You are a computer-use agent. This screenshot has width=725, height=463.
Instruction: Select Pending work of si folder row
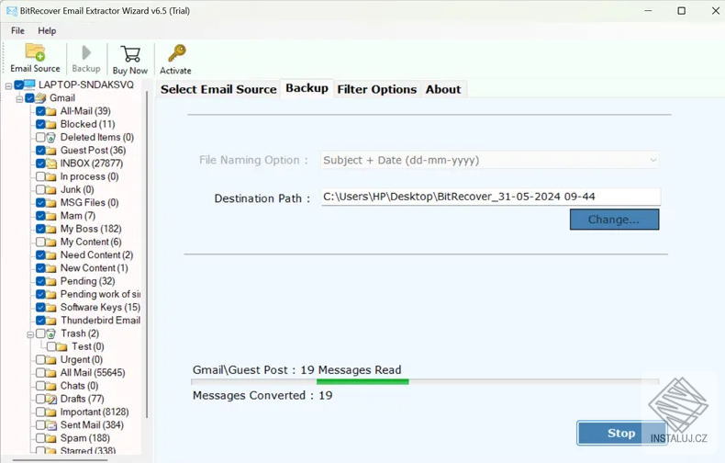100,295
